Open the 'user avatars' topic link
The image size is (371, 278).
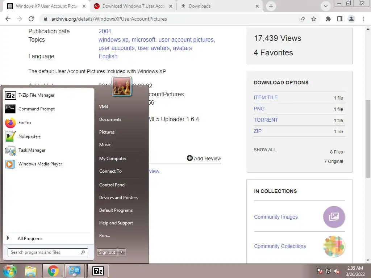pyautogui.click(x=154, y=48)
